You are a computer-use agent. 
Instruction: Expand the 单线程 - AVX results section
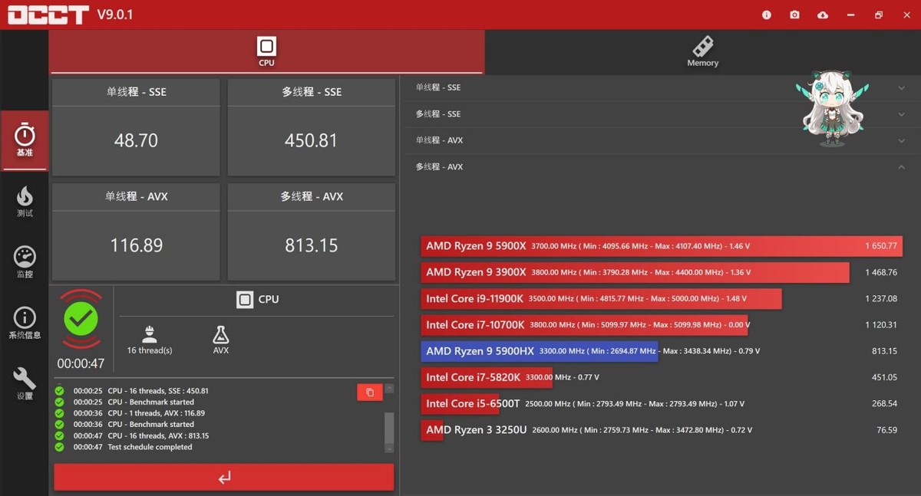(x=901, y=140)
